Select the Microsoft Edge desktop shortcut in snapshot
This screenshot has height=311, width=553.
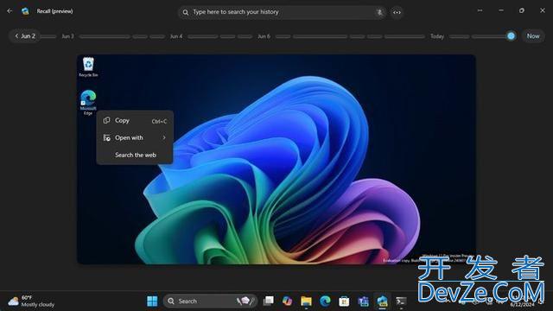88,102
